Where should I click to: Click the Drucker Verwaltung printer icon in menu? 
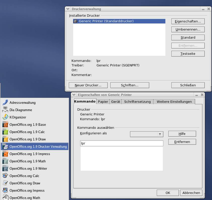click(5, 146)
